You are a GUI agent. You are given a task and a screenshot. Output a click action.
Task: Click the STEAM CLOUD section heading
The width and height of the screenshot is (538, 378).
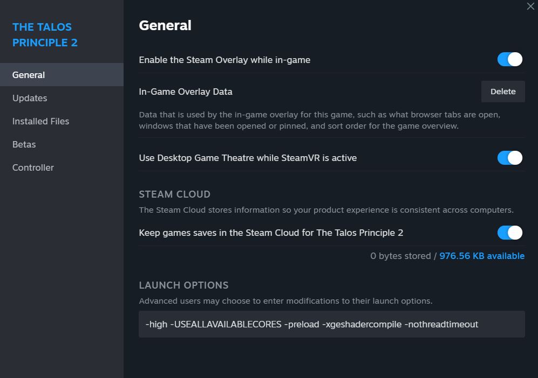(x=174, y=194)
